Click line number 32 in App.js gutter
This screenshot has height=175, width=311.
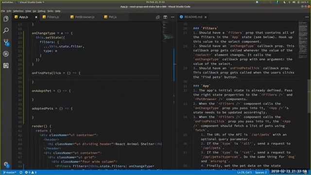[20, 91]
